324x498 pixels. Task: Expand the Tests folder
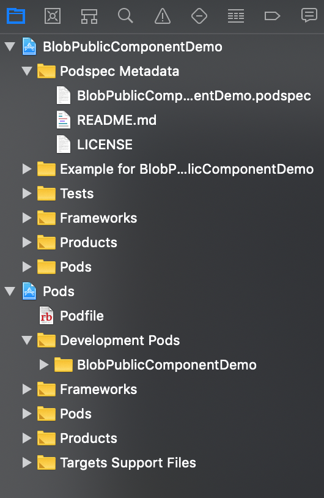[x=28, y=193]
